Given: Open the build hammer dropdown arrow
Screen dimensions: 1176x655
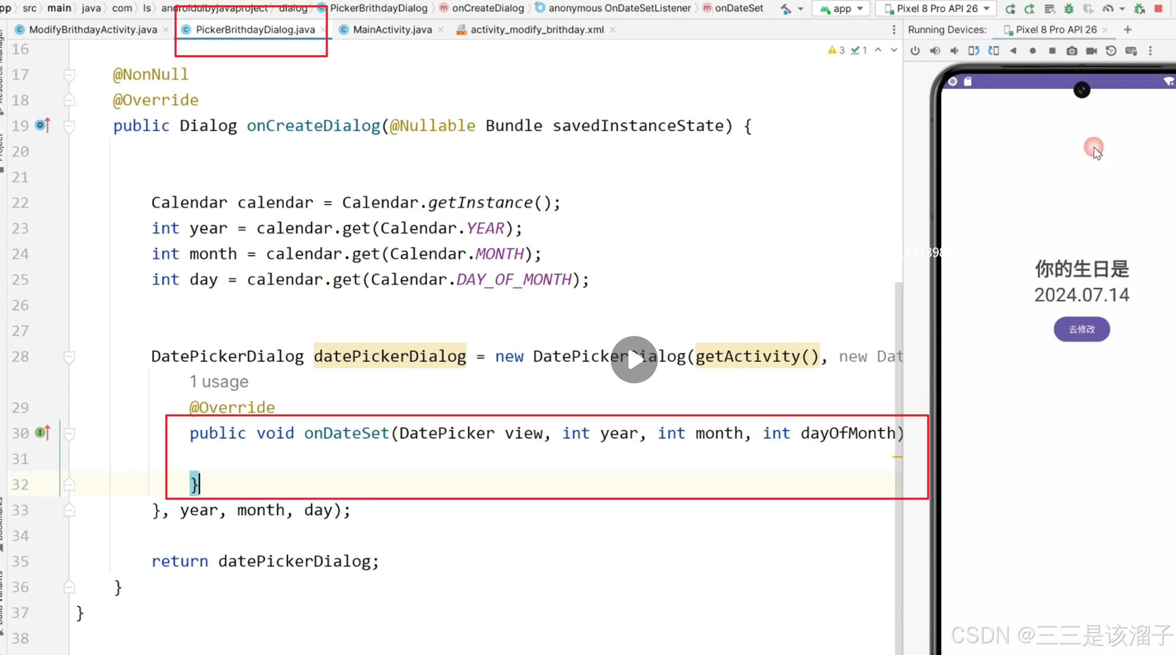Looking at the screenshot, I should click(x=801, y=9).
